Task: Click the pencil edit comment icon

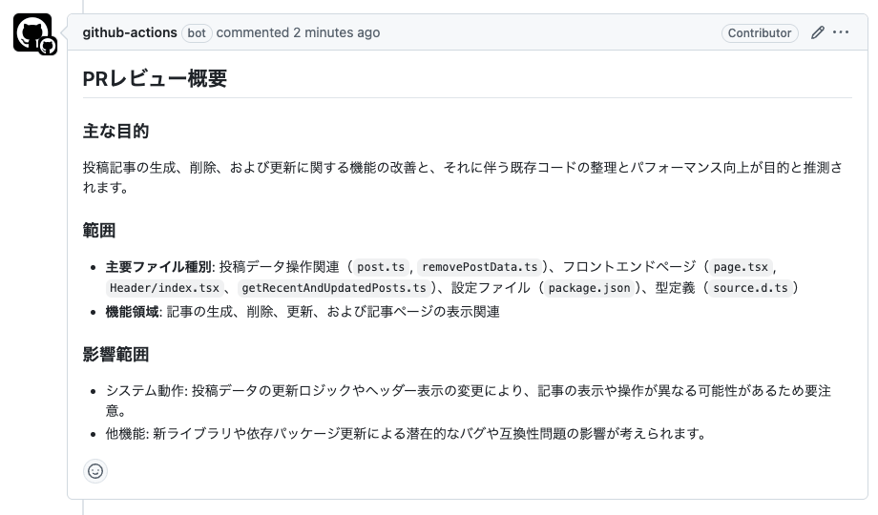Action: [818, 32]
